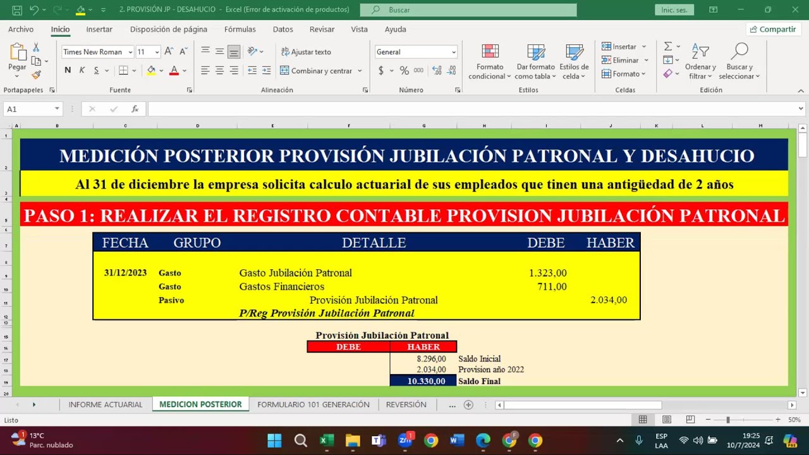This screenshot has height=455, width=809.
Task: Click the Buscar search box
Action: [468, 10]
